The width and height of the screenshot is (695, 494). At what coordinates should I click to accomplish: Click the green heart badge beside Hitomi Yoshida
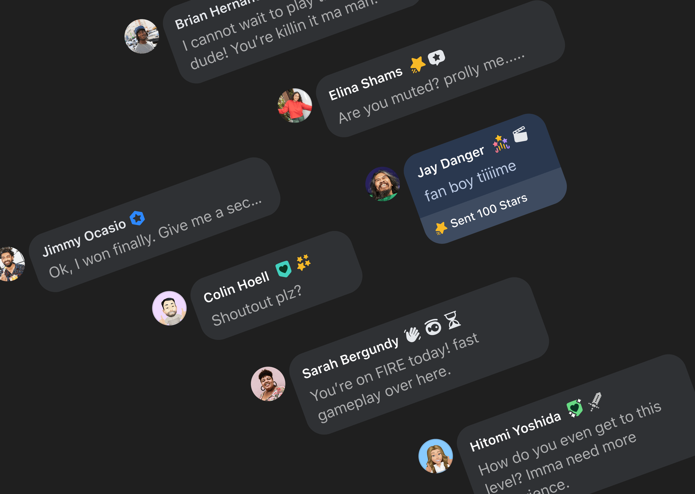(x=575, y=408)
